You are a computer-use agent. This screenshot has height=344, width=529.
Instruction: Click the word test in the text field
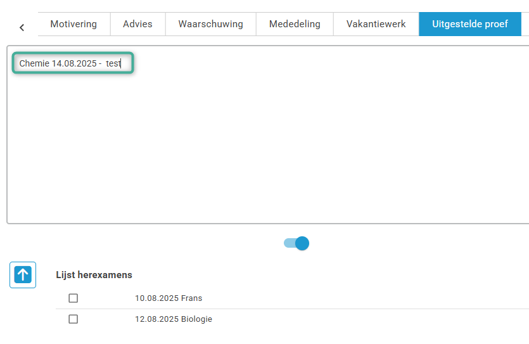(x=113, y=63)
